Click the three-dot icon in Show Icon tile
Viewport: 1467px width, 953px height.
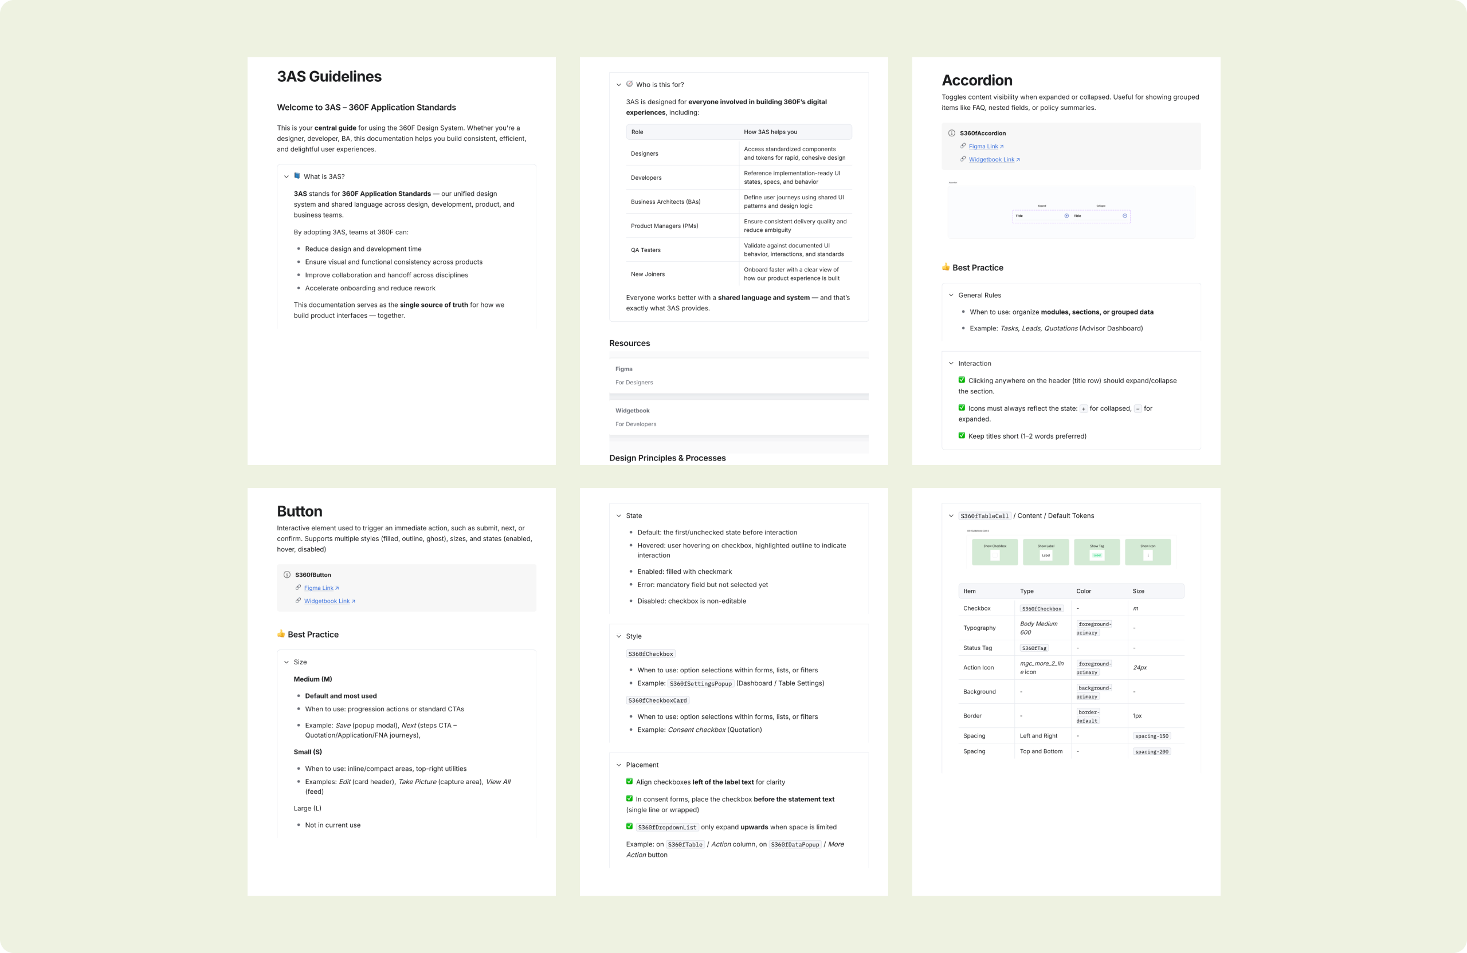point(1148,555)
